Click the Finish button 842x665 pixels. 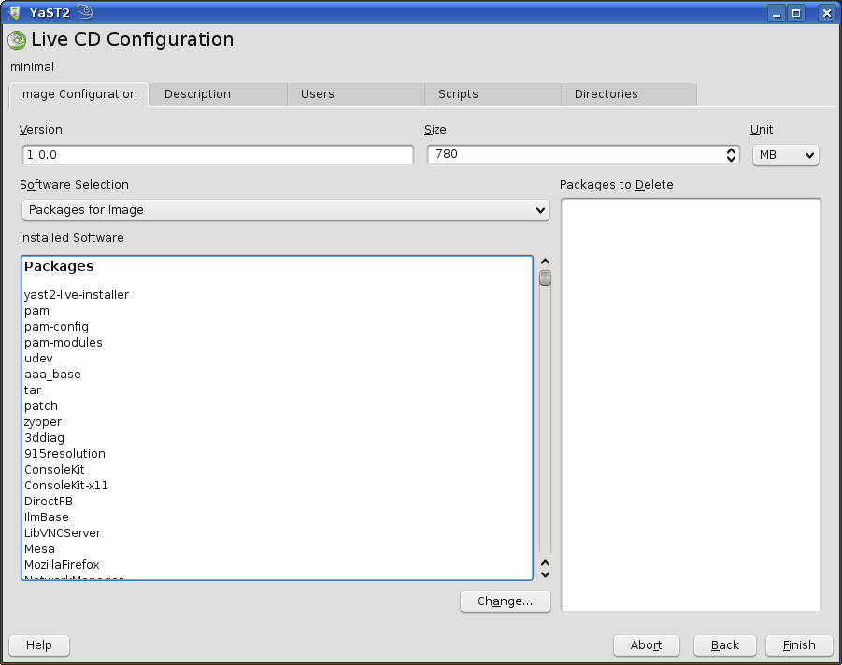tap(799, 645)
